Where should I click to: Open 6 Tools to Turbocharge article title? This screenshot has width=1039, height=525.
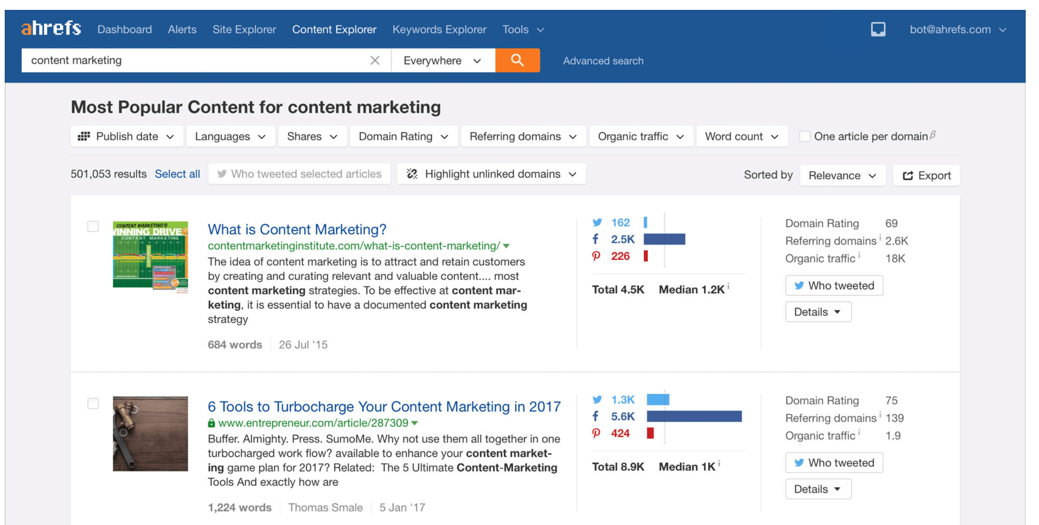[384, 407]
